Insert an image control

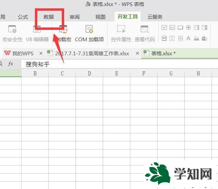[x=197, y=38]
